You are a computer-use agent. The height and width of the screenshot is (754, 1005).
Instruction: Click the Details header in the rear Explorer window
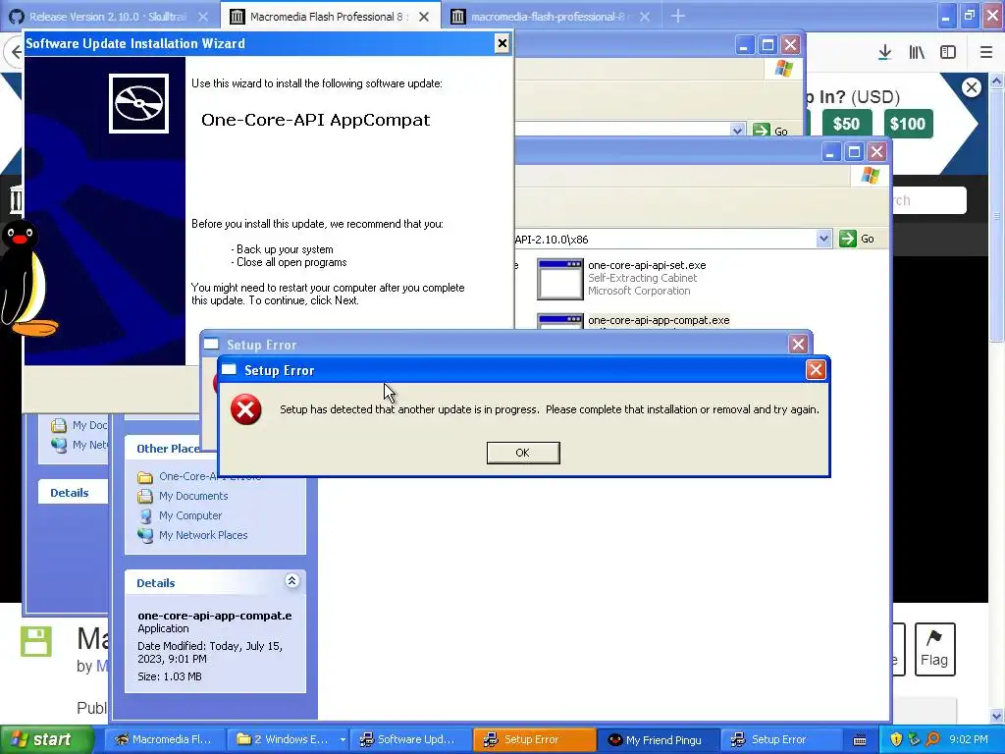tap(70, 493)
